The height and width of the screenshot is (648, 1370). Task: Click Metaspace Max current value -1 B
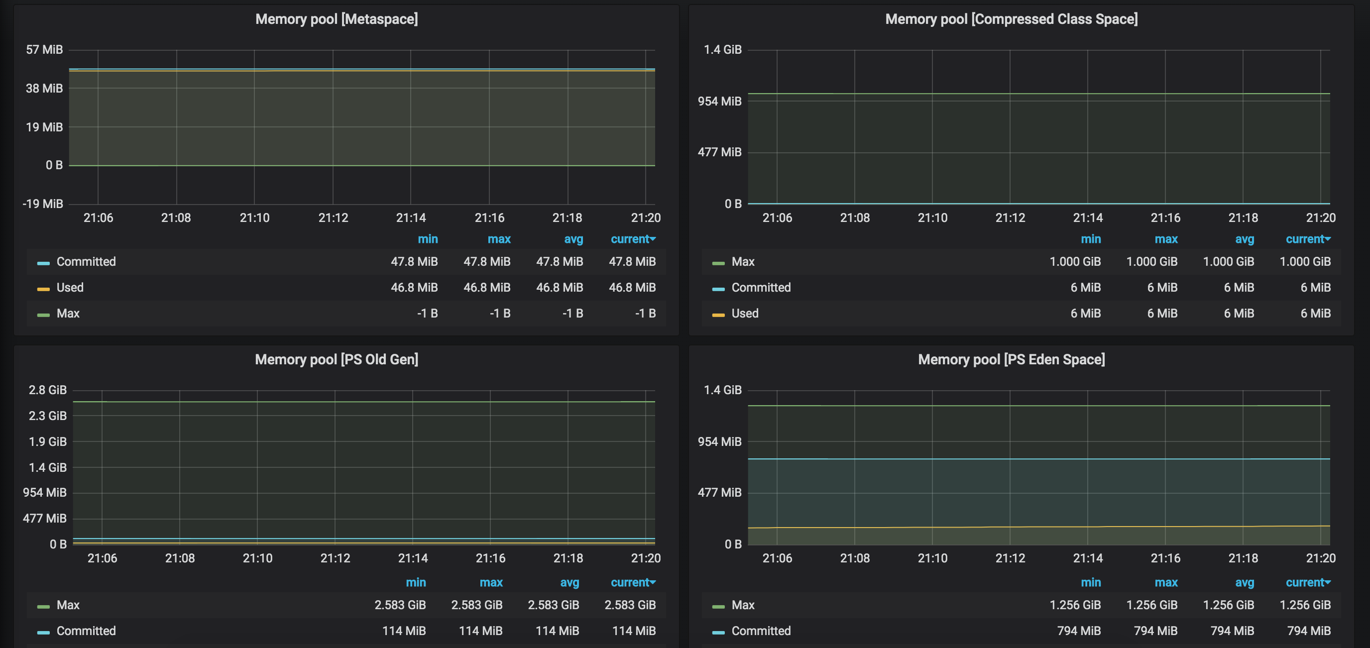coord(645,314)
